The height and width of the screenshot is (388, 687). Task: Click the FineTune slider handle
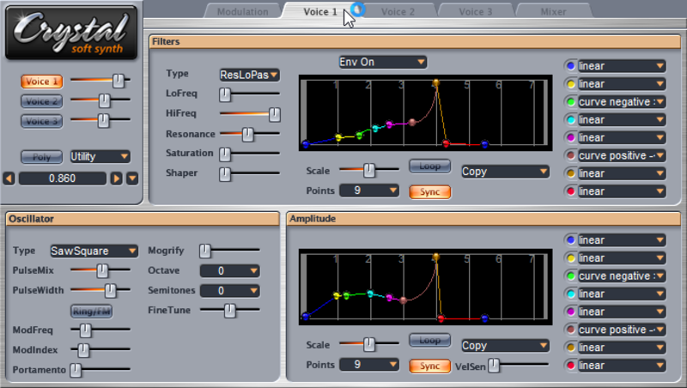(229, 311)
